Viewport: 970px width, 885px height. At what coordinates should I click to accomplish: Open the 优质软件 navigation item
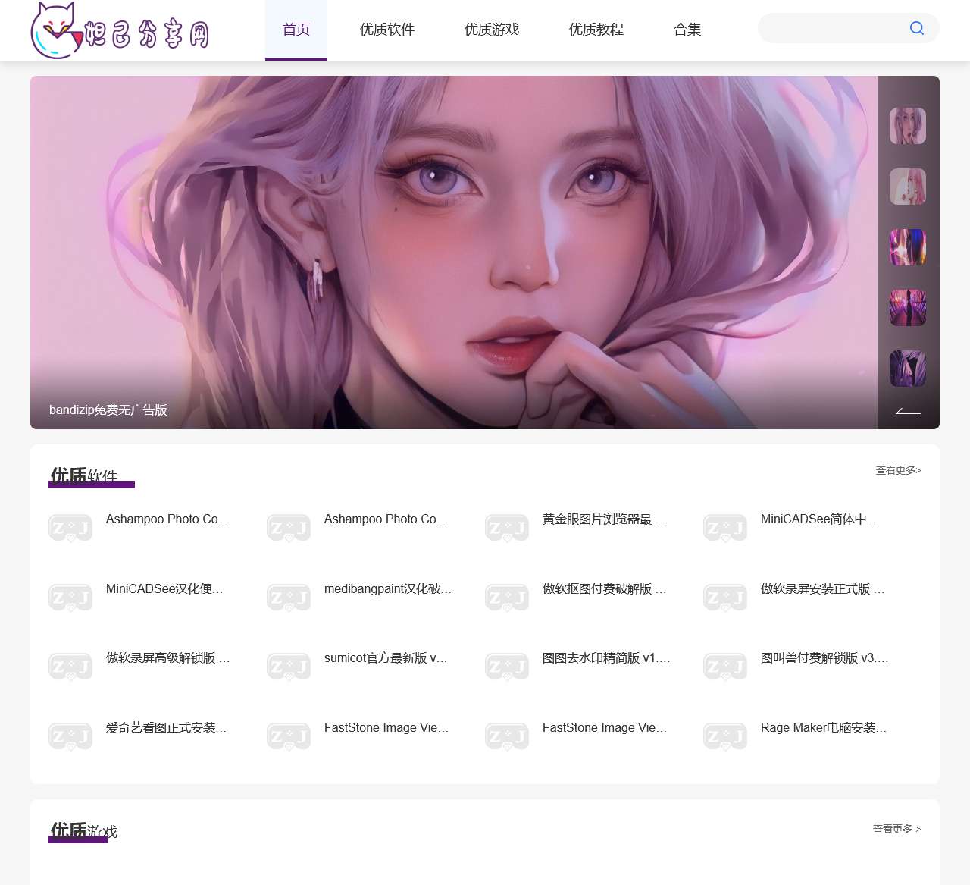coord(387,30)
